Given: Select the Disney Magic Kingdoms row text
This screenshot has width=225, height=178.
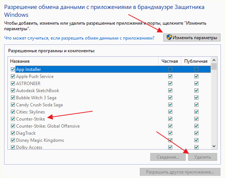Looking at the screenshot, I should [40, 140].
